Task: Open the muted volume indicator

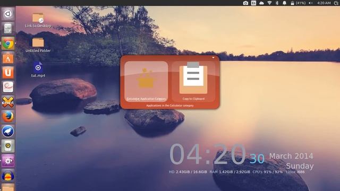Action: (x=311, y=3)
